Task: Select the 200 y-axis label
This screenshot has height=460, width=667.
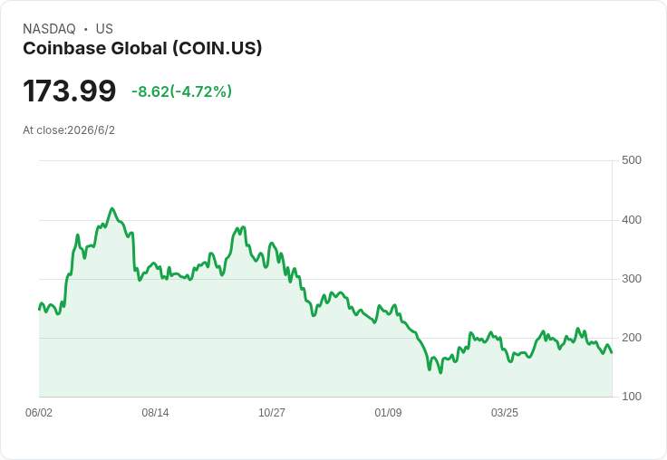Action: (632, 338)
